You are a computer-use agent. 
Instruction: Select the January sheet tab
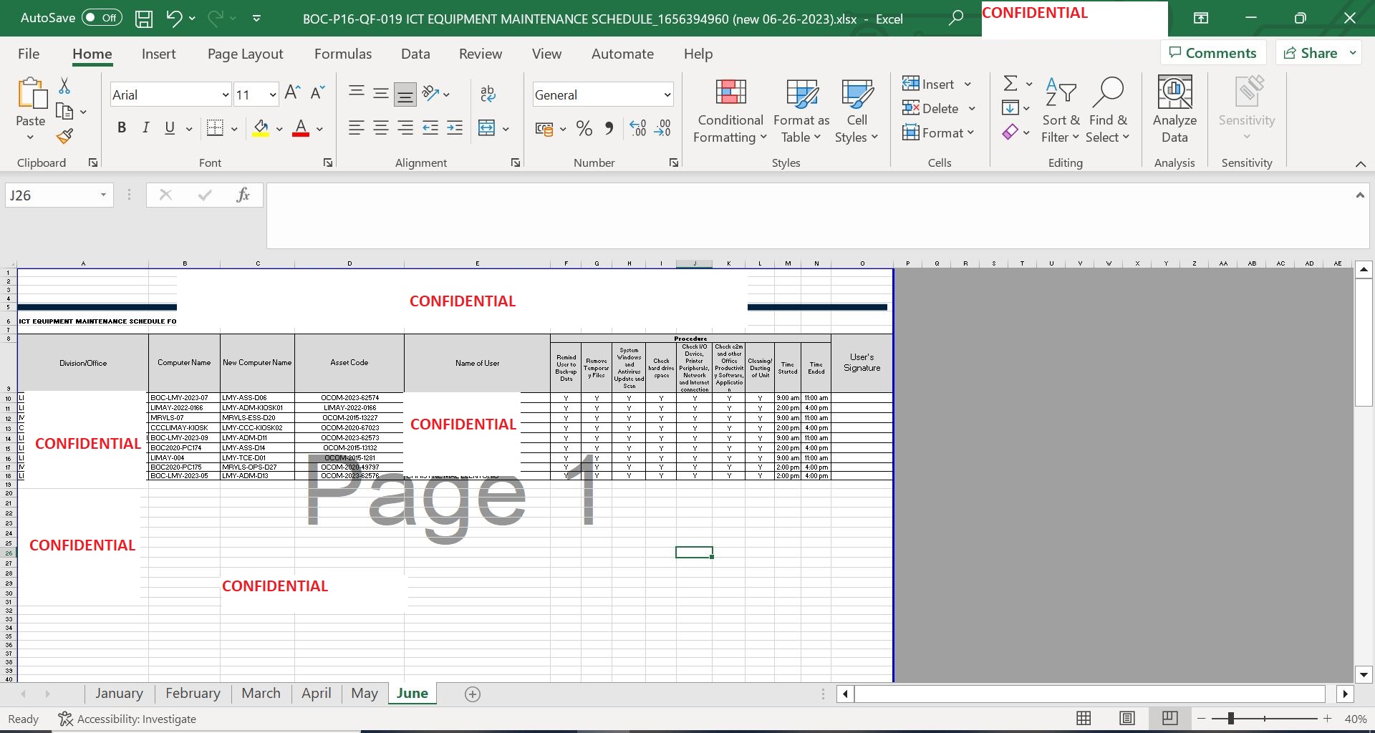pyautogui.click(x=119, y=693)
